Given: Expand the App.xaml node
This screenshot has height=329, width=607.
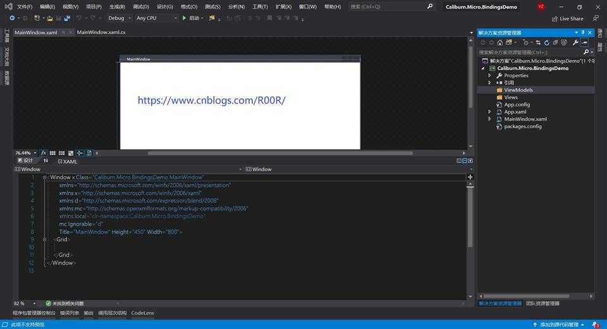Looking at the screenshot, I should pos(489,112).
